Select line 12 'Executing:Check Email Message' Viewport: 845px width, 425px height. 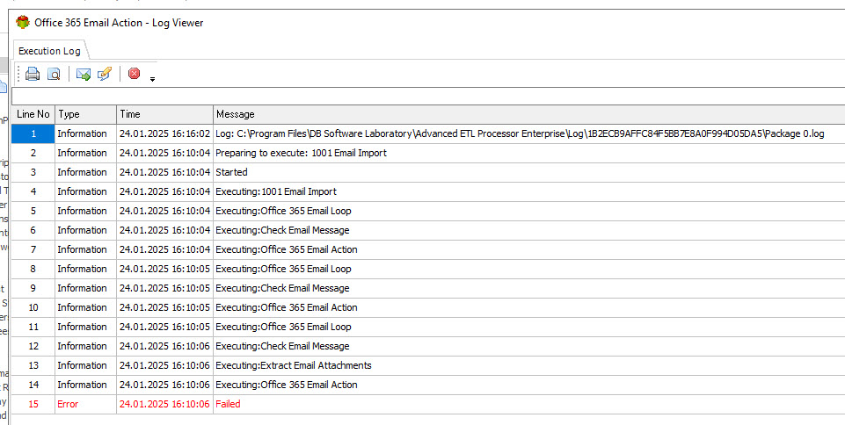(x=282, y=347)
